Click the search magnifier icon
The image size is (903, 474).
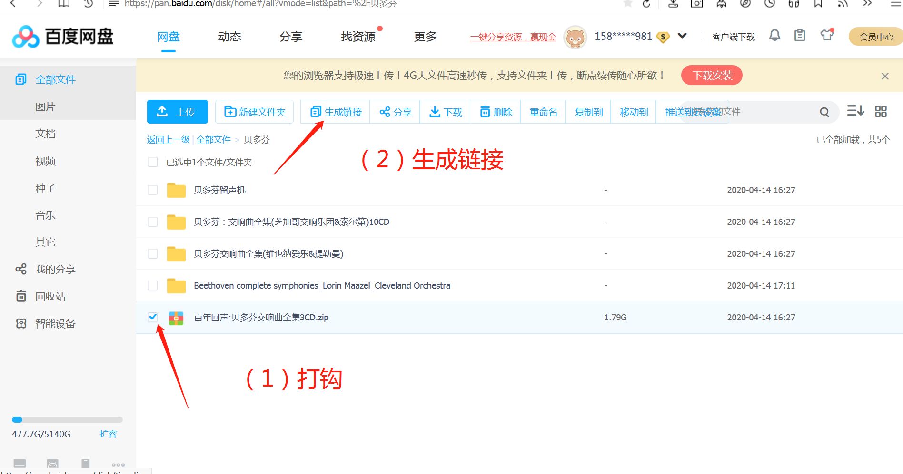824,112
